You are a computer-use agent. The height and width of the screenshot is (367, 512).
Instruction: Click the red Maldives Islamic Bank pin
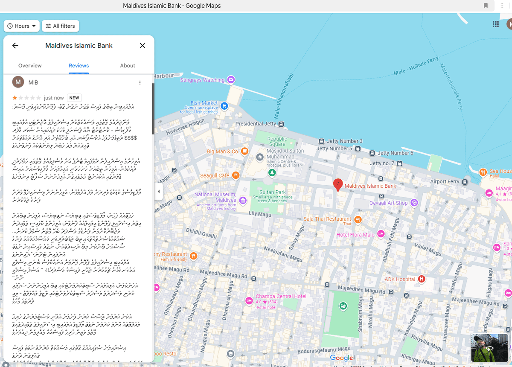337,185
